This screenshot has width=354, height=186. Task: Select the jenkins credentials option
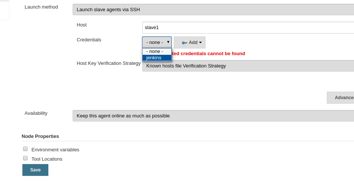157,58
